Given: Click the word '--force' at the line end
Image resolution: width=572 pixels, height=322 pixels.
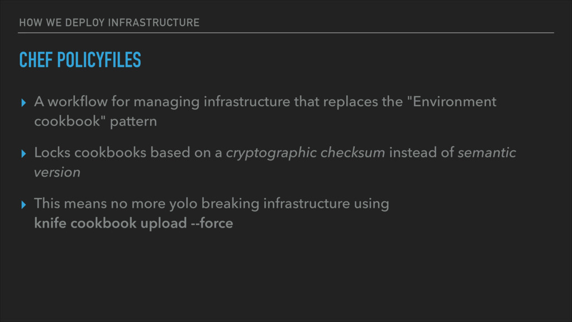Looking at the screenshot, I should click(212, 223).
